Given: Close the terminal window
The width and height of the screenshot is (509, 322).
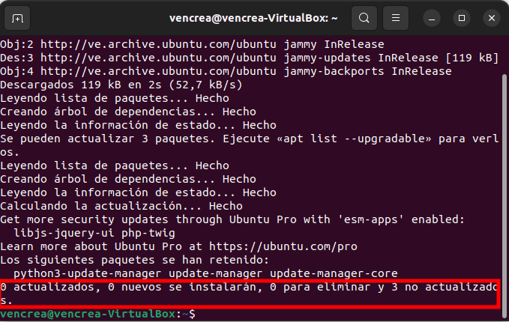Looking at the screenshot, I should click(492, 18).
